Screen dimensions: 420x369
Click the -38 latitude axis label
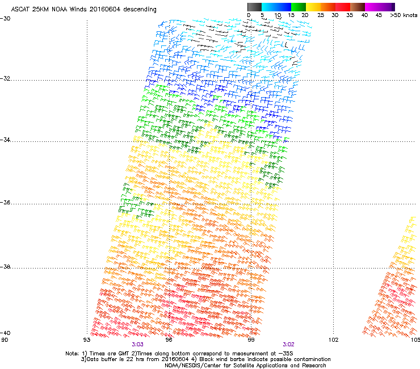5,267
